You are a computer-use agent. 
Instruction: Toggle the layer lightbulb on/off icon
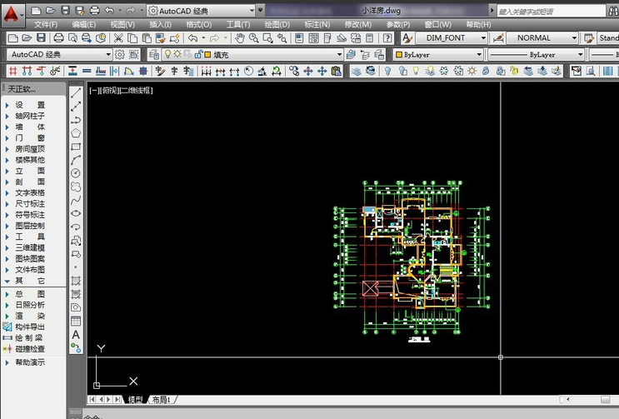click(167, 54)
